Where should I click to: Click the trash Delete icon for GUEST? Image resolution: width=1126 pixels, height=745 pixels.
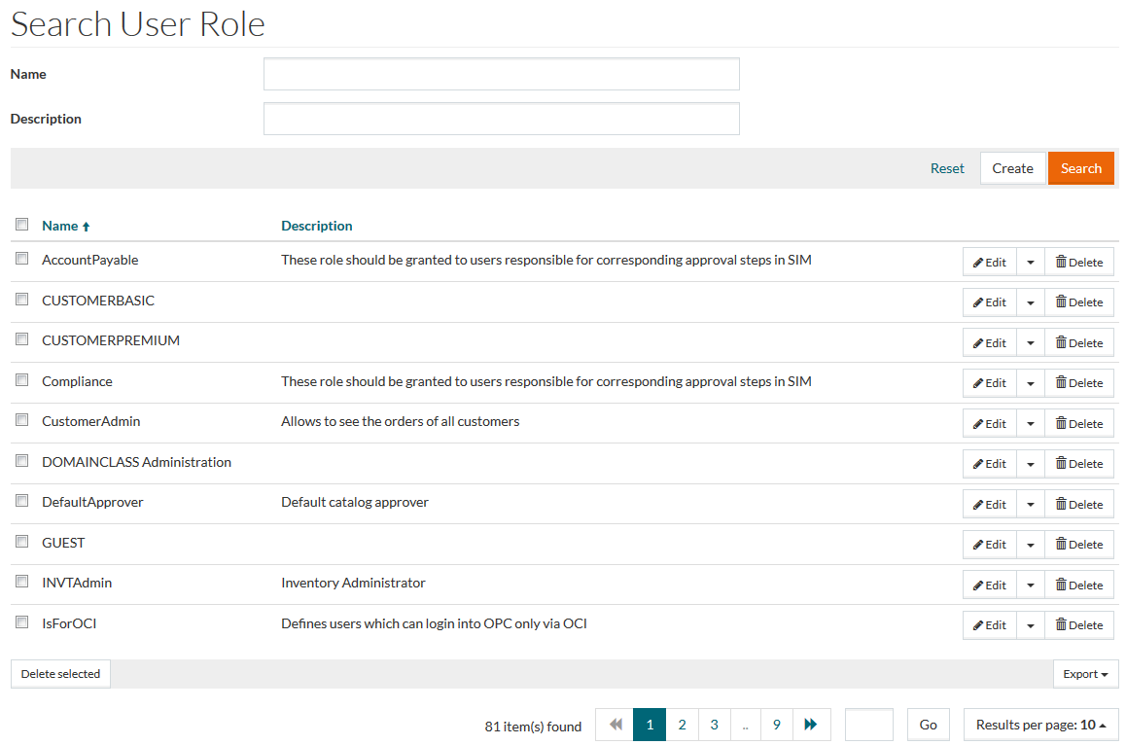(x=1061, y=545)
